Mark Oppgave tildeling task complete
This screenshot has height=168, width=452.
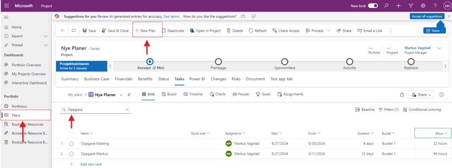pos(72,143)
